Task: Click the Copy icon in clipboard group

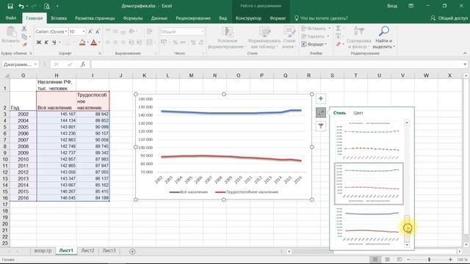Action: tap(24, 37)
